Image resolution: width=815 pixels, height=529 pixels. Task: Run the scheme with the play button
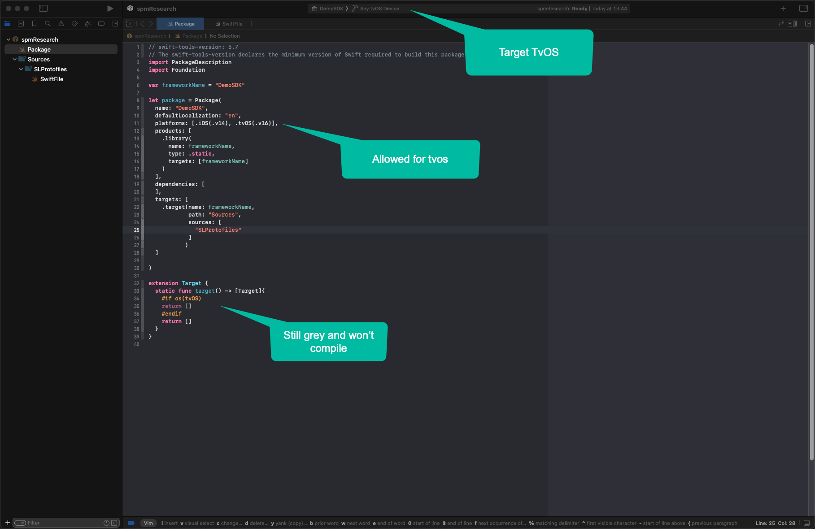110,9
